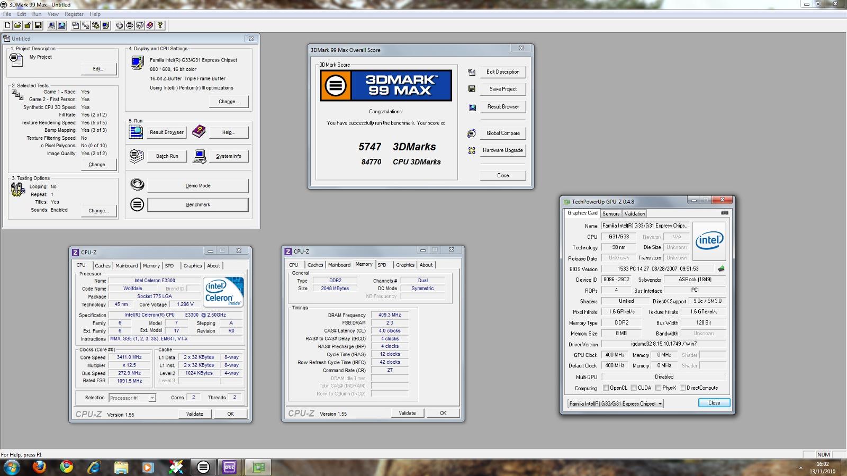The width and height of the screenshot is (847, 476).
Task: Click the System Info computer toolbar icon
Action: [51, 25]
